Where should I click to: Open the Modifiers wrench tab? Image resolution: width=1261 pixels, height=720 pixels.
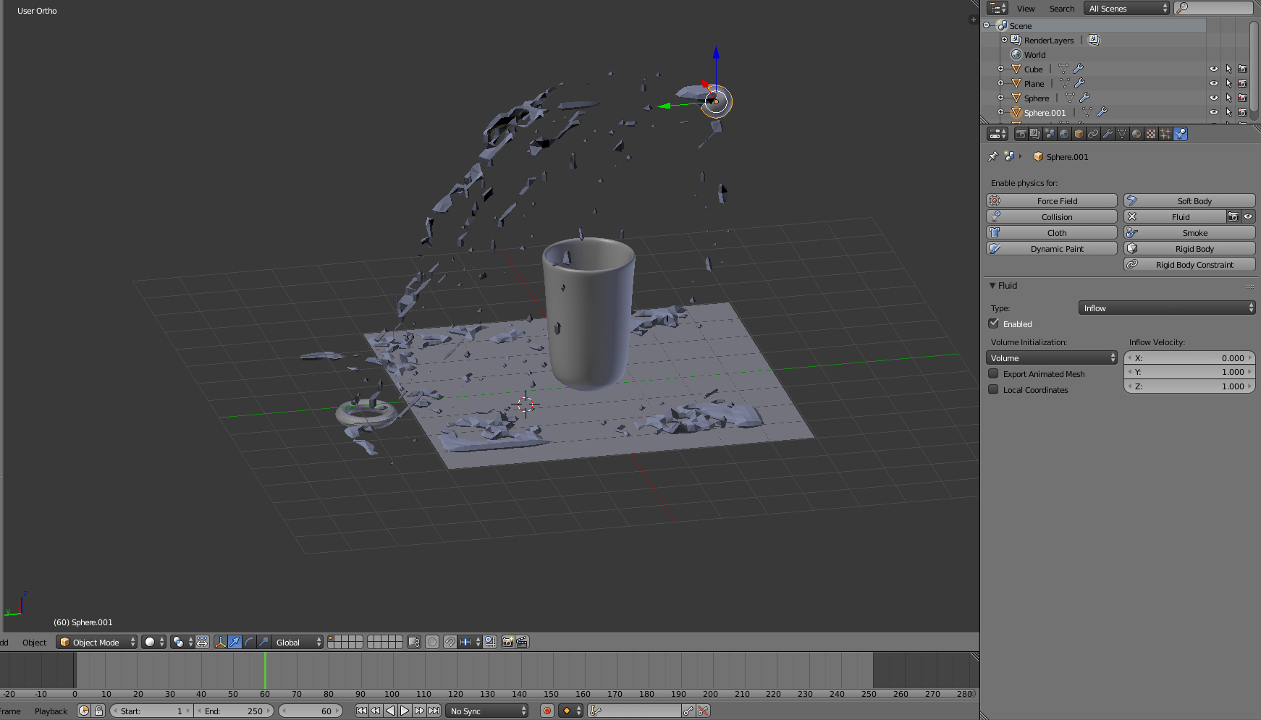tap(1108, 134)
